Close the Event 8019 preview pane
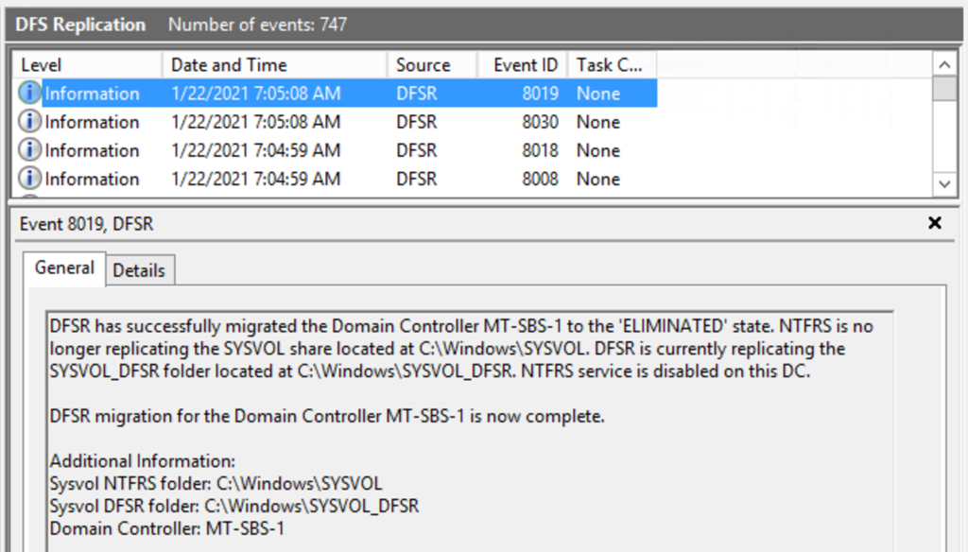The image size is (968, 552). pos(935,224)
